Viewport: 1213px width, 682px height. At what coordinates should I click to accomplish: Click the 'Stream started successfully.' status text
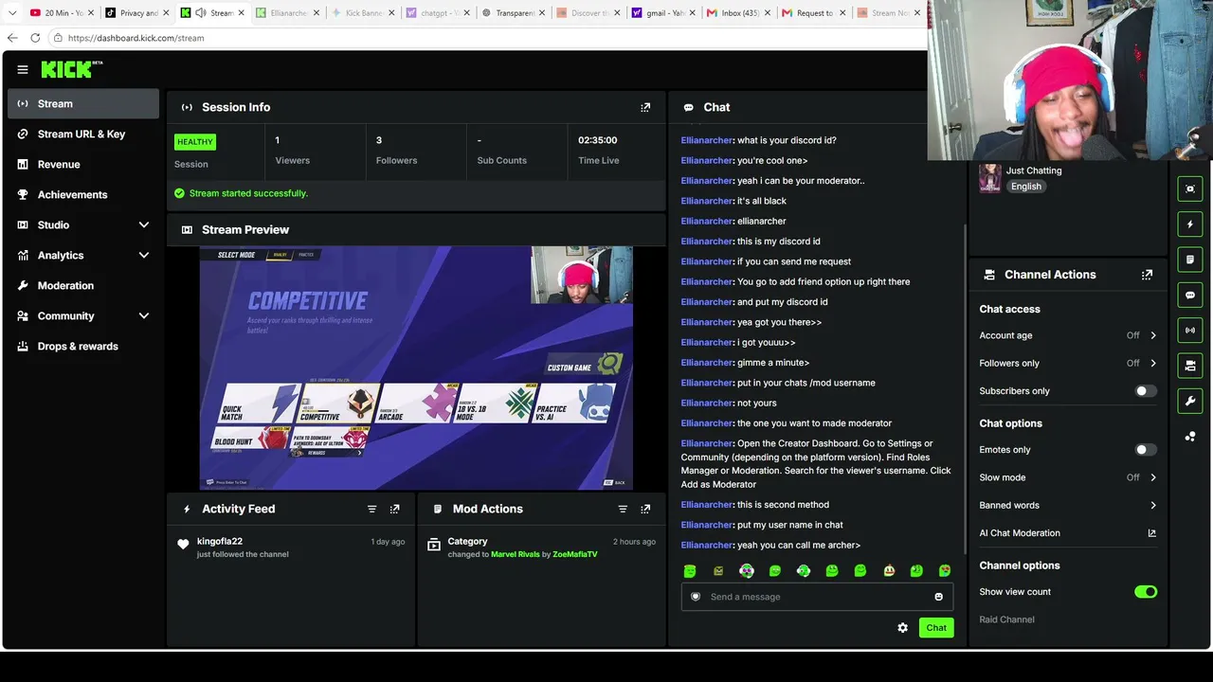[x=248, y=193]
